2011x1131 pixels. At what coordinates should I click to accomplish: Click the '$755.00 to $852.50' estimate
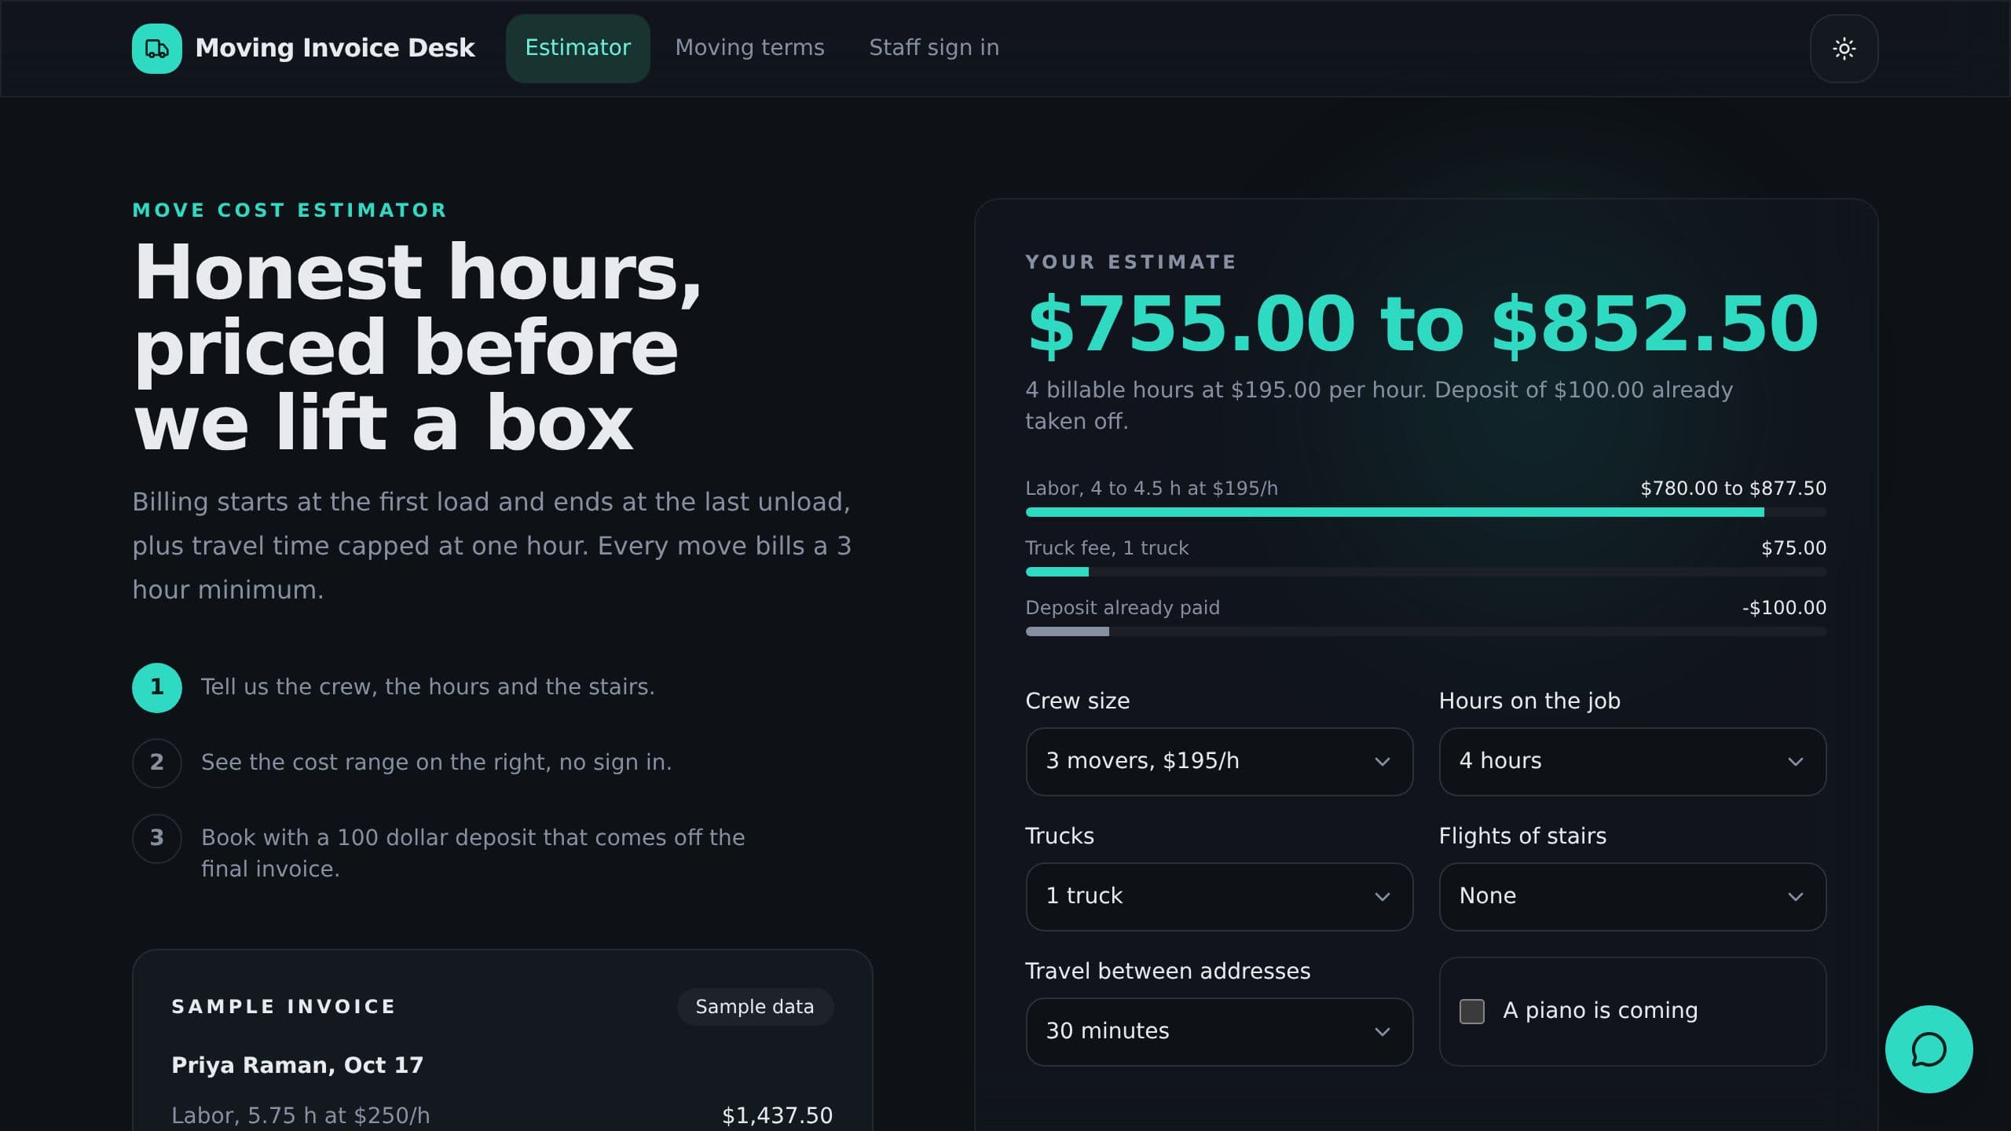[1423, 324]
